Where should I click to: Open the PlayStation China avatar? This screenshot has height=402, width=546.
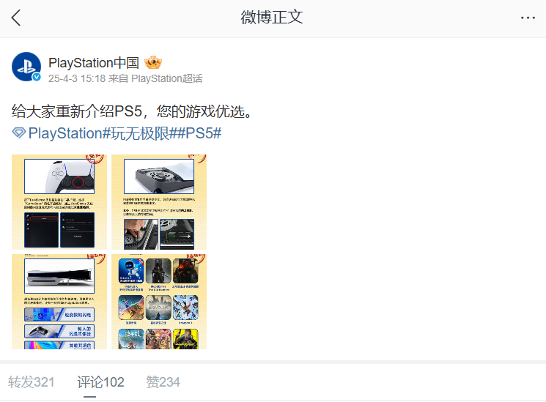click(x=26, y=67)
